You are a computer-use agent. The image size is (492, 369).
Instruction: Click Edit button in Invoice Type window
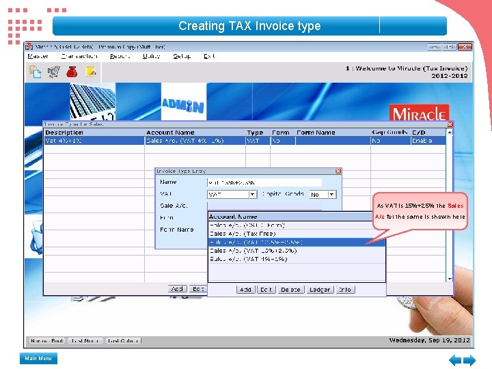click(198, 288)
